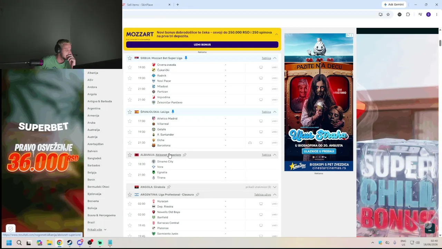442x249 pixels.
Task: Open Steam from the taskbar
Action: click(x=70, y=243)
